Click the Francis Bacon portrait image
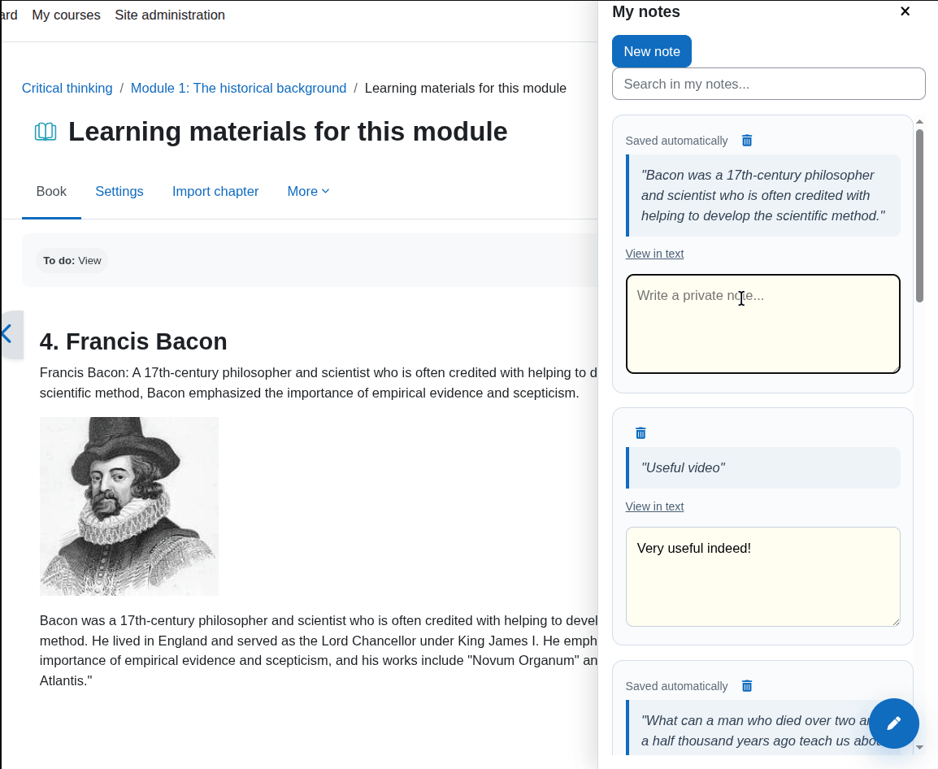 [x=129, y=506]
